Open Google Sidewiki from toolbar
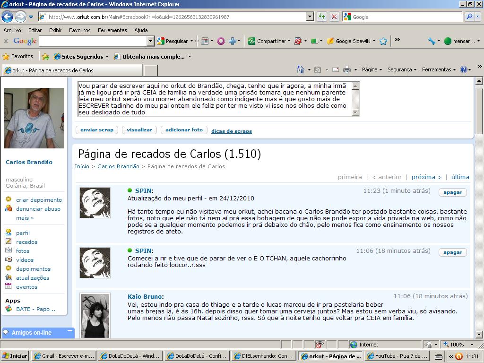The height and width of the screenshot is (363, 484). (x=351, y=41)
